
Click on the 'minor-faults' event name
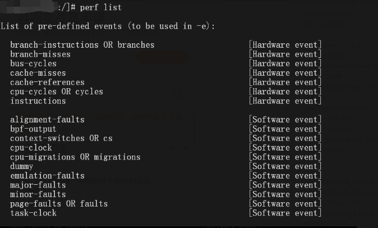(38, 194)
